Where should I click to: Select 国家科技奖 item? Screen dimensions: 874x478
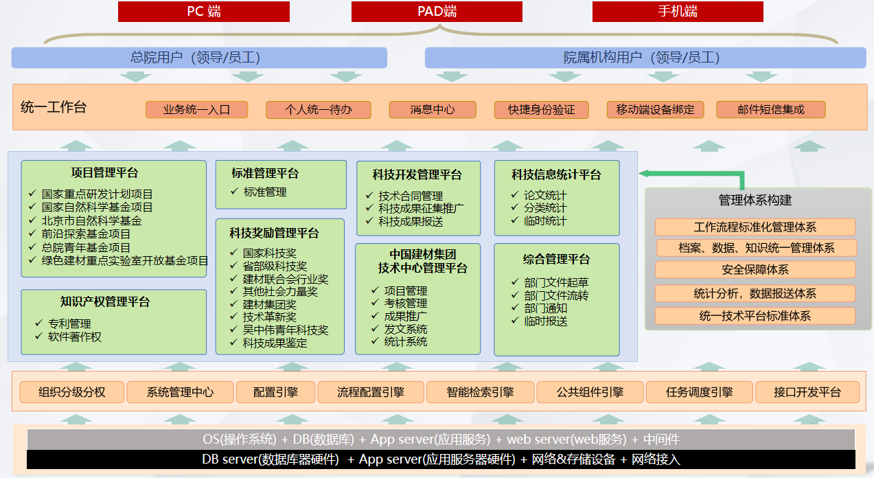270,253
